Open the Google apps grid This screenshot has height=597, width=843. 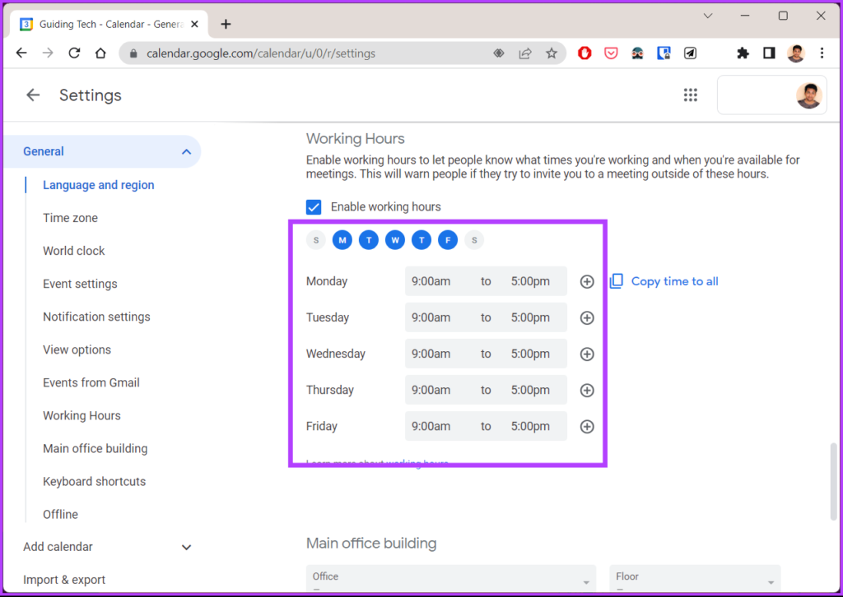691,95
